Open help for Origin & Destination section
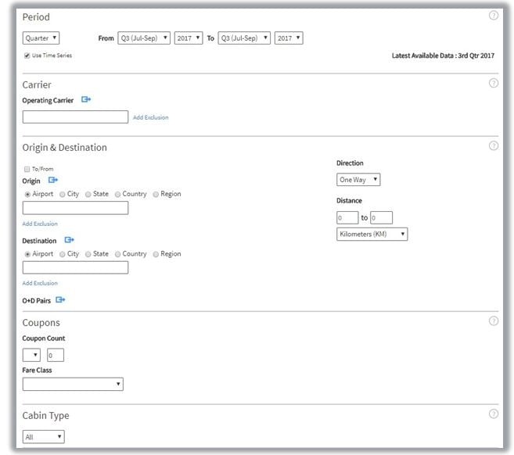514x455 pixels. [x=493, y=145]
